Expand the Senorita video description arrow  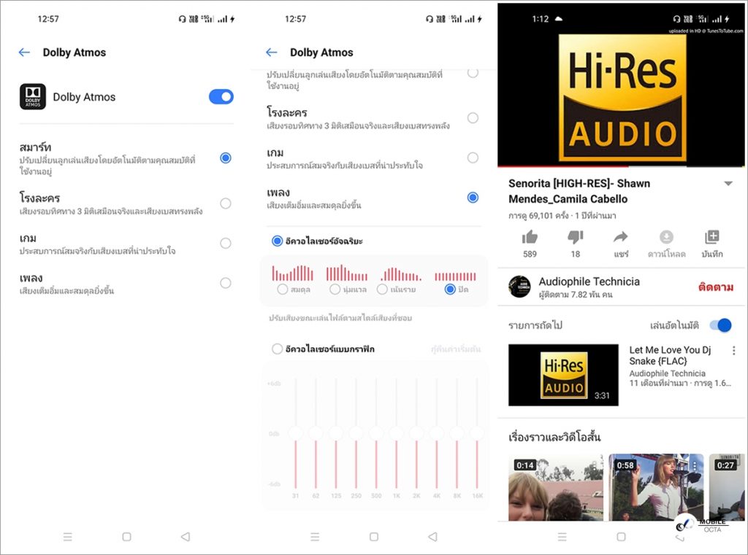728,183
